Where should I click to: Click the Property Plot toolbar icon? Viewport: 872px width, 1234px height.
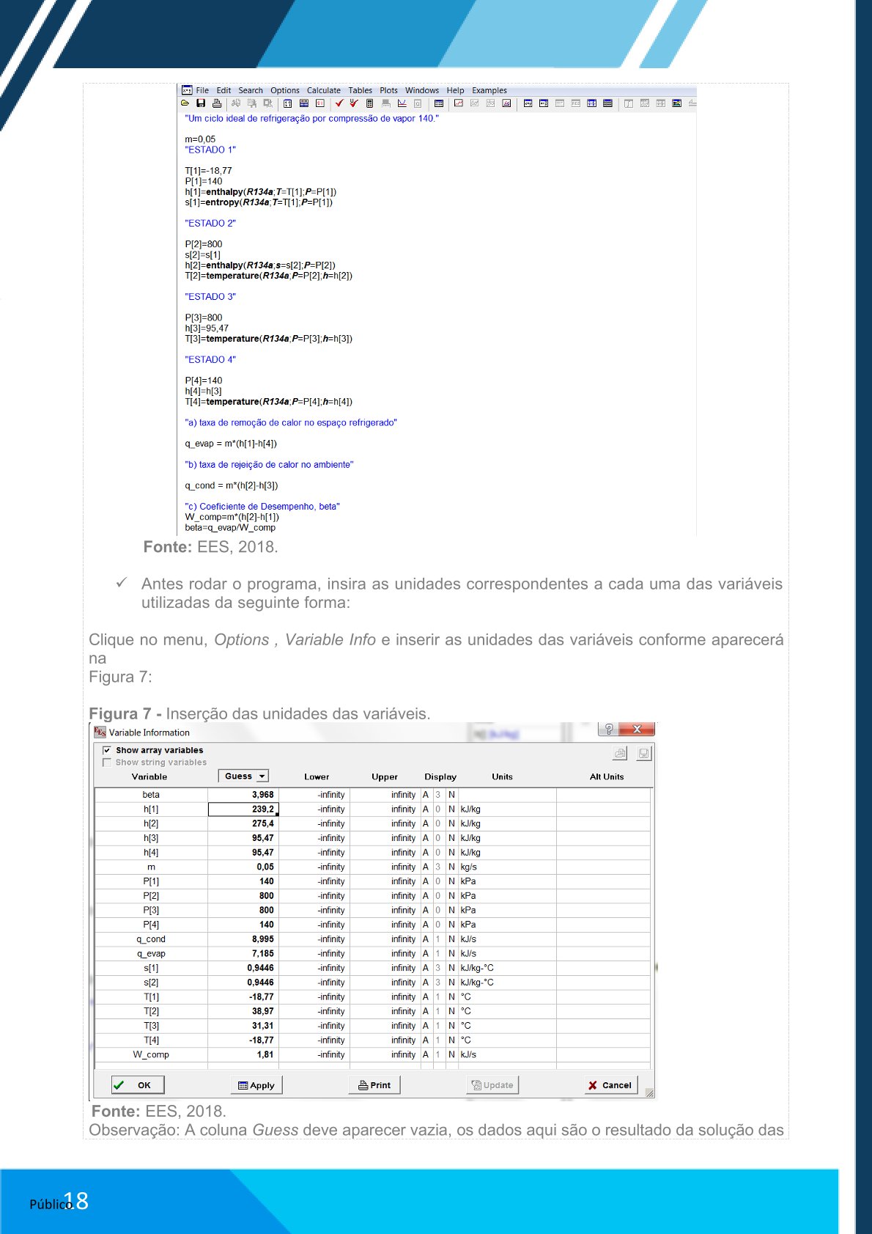pos(506,103)
